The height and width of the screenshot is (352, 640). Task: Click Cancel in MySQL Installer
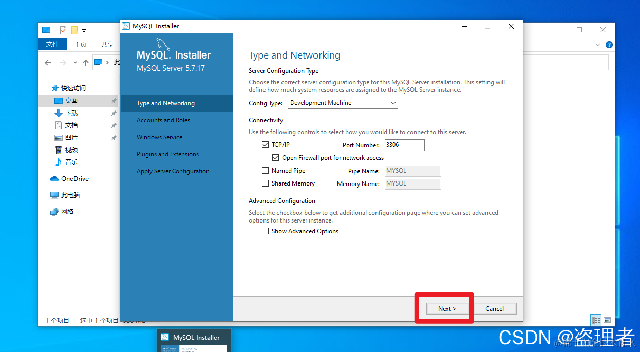click(495, 308)
